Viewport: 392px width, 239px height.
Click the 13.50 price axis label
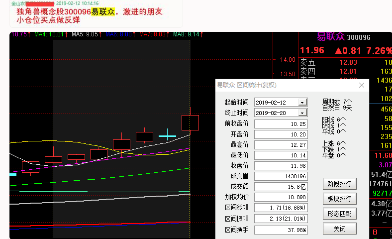pyautogui.click(x=288, y=74)
